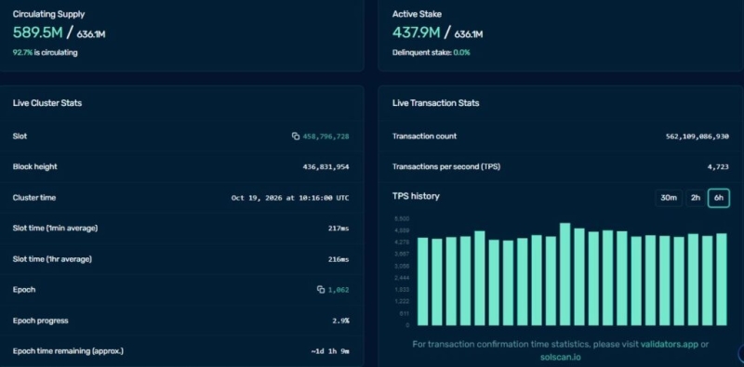Viewport: 744px width, 367px height.
Task: Click the Epoch progress row label
Action: click(x=40, y=321)
